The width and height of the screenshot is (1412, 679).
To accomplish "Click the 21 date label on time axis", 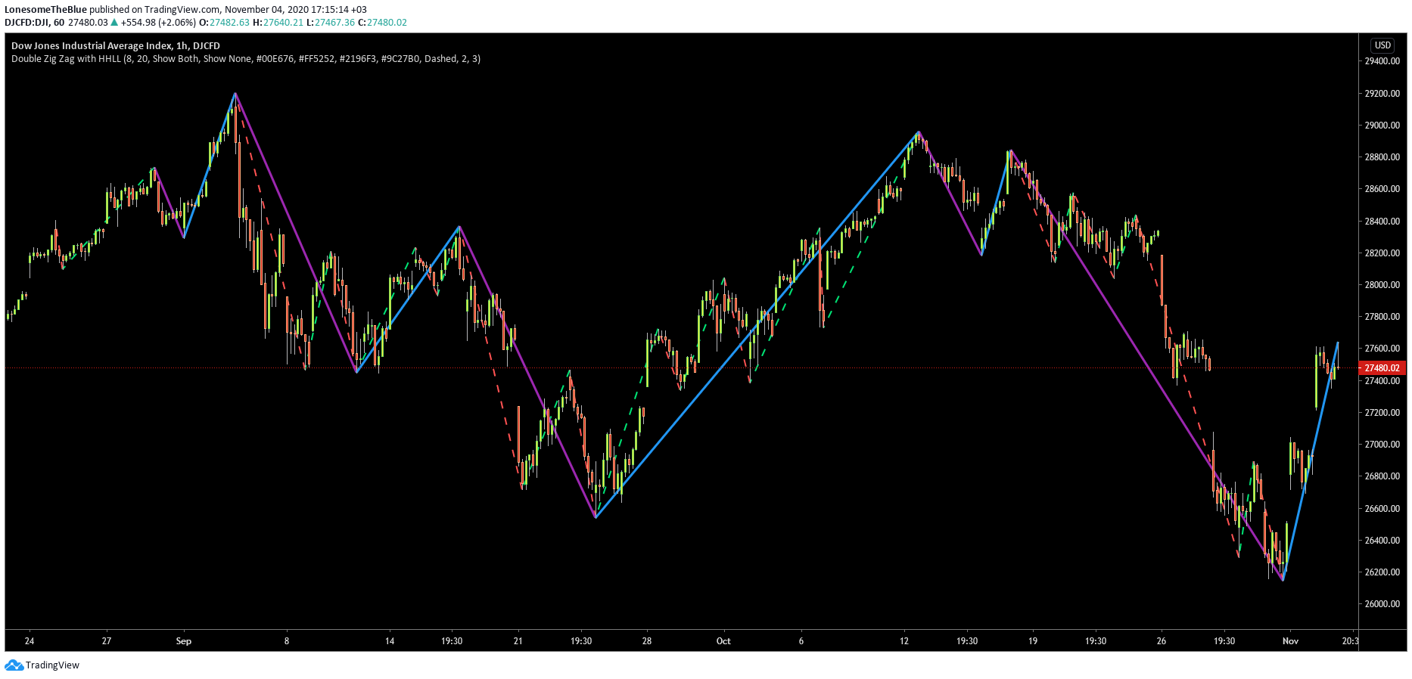I will tap(518, 641).
